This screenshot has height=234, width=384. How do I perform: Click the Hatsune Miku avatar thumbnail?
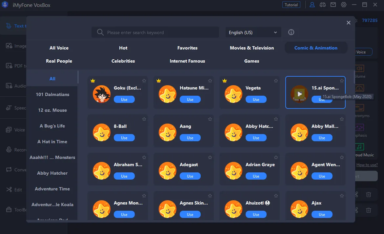pyautogui.click(x=168, y=94)
